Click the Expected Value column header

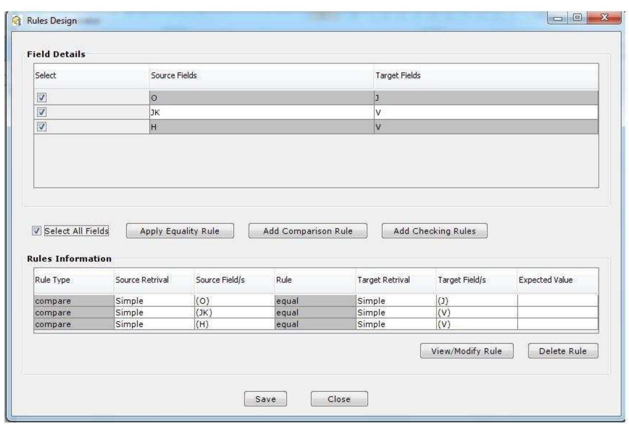pyautogui.click(x=558, y=281)
